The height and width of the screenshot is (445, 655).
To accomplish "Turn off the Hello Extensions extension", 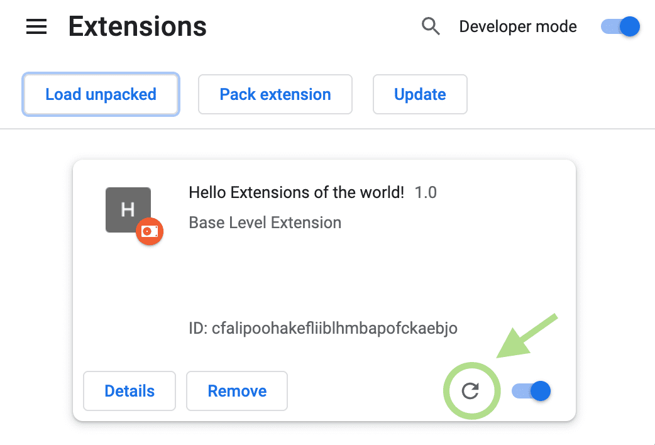I will pyautogui.click(x=531, y=390).
